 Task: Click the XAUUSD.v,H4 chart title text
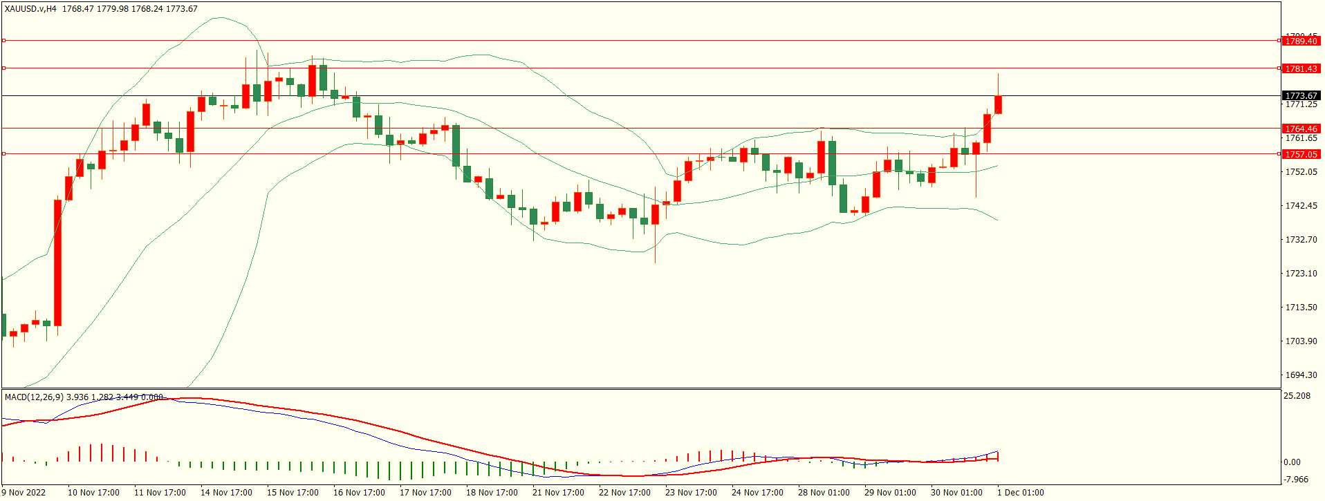tap(30, 9)
